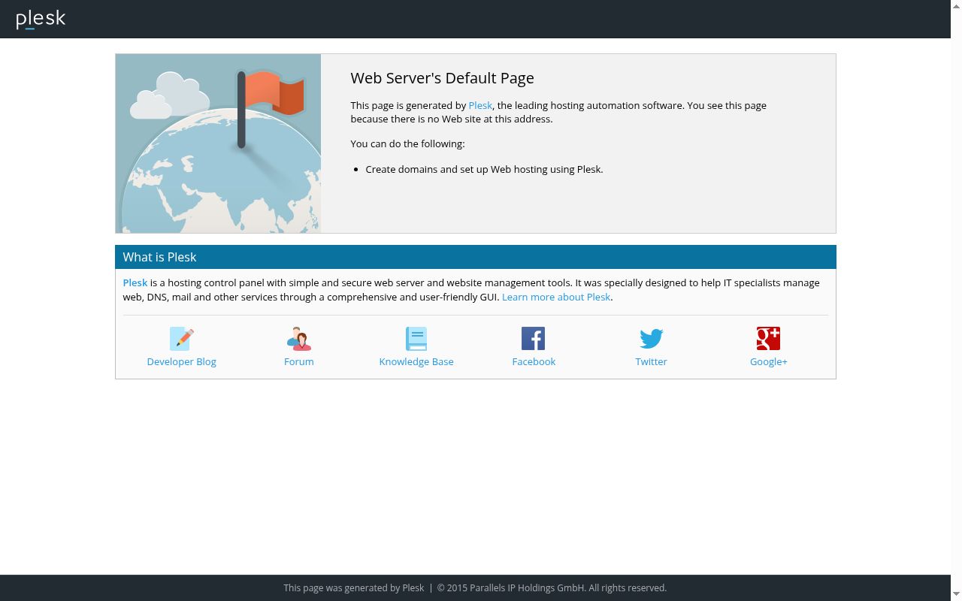
Task: Click the scrollbar up arrow
Action: [x=956, y=5]
